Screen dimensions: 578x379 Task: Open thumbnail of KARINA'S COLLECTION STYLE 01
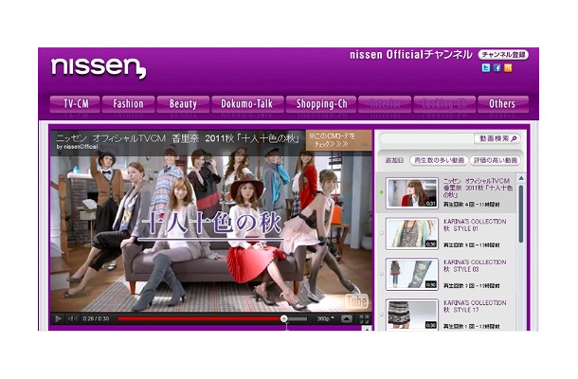(x=412, y=234)
